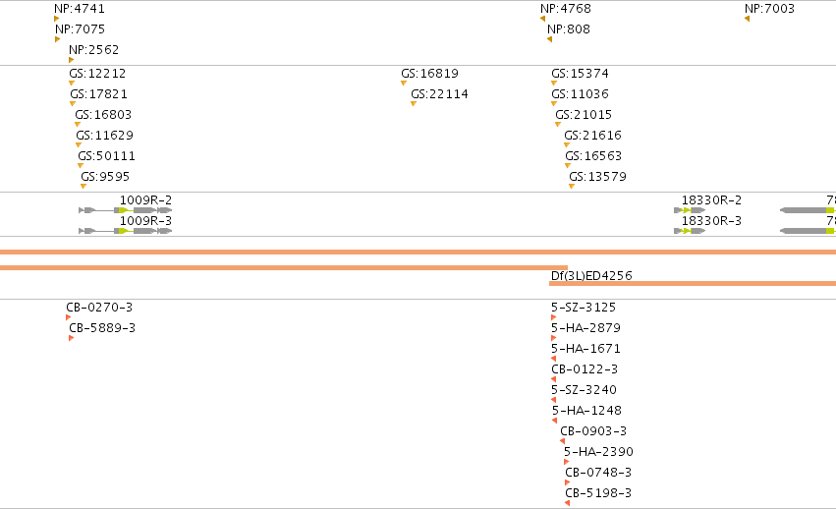Screen dimensions: 836x509
Task: Click the CB-5889-3 red arrow marker
Action: coord(71,338)
